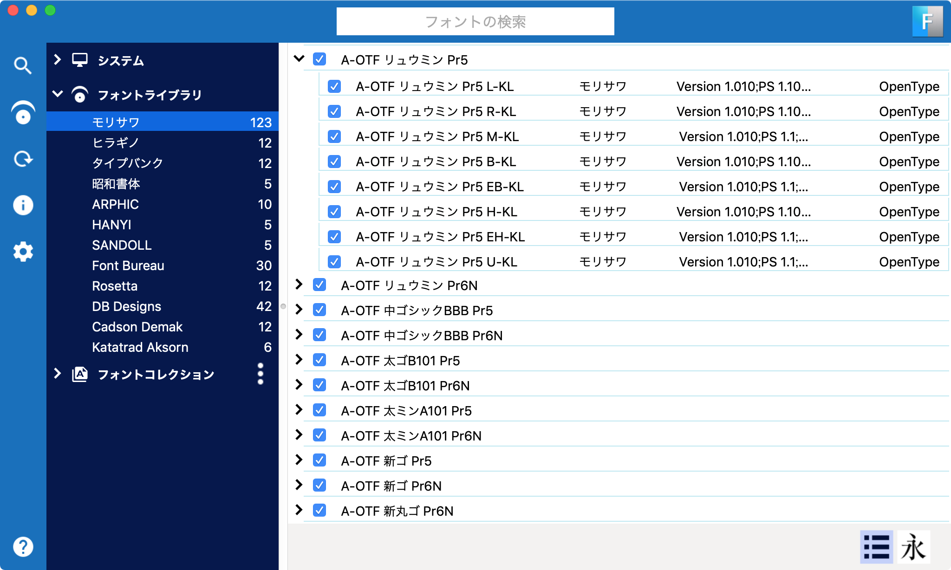Toggle checkbox for A-OTF リュウミン Pr5 H-KL
The width and height of the screenshot is (951, 570).
334,212
